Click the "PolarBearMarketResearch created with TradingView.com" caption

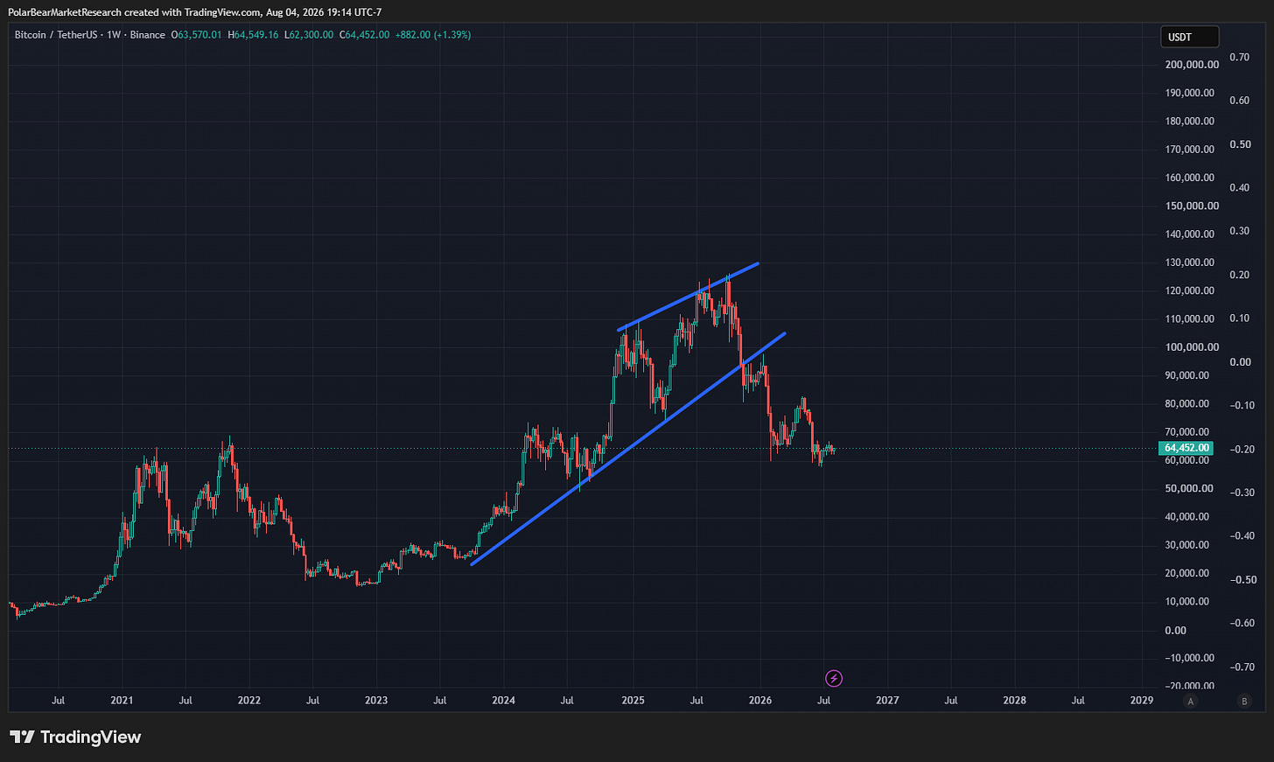(135, 12)
